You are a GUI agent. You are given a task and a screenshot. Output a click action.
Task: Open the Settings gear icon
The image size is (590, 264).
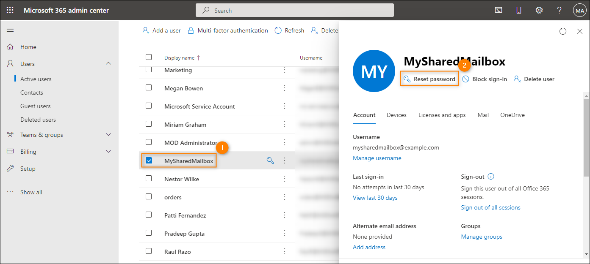tap(539, 10)
